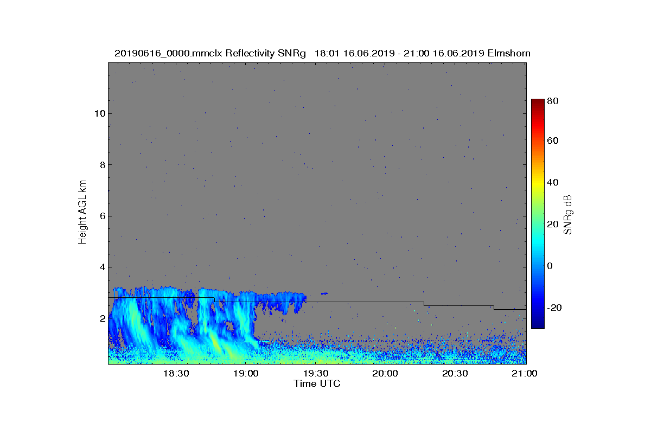This screenshot has width=651, height=434.
Task: Click the 20:00 time tick label
Action: pyautogui.click(x=386, y=373)
